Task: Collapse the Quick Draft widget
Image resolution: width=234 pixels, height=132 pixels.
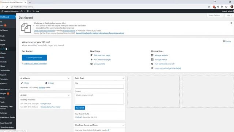Action: 123,78
